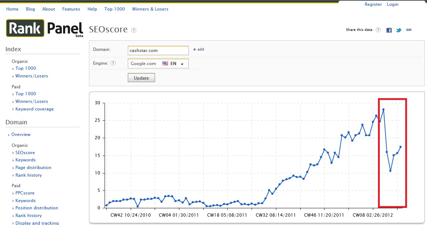This screenshot has width=427, height=225.
Task: Click help icon beside SEOscore title
Action: (134, 30)
